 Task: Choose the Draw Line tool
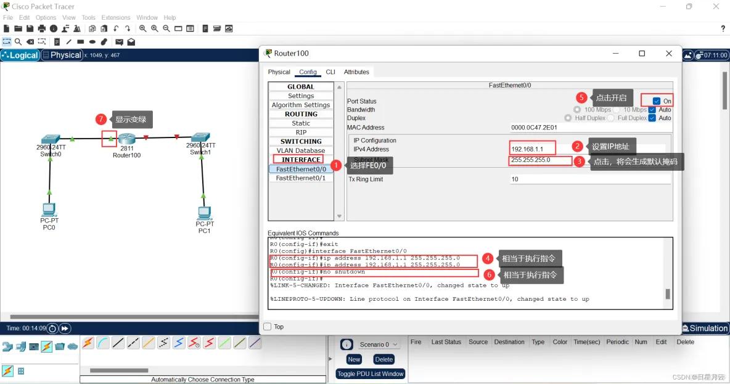pyautogui.click(x=68, y=42)
